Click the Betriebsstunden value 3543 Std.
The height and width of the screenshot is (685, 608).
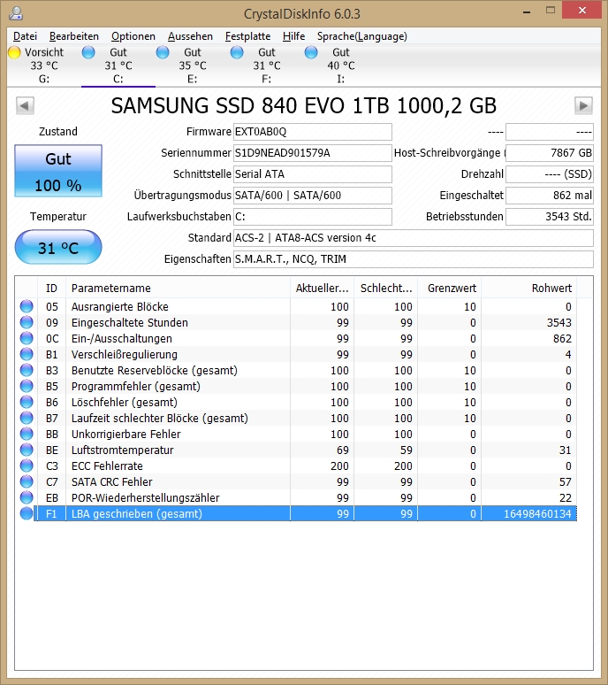click(550, 217)
